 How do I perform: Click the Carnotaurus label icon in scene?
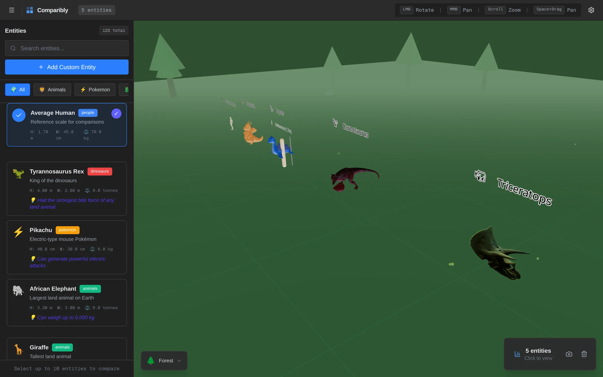point(335,123)
